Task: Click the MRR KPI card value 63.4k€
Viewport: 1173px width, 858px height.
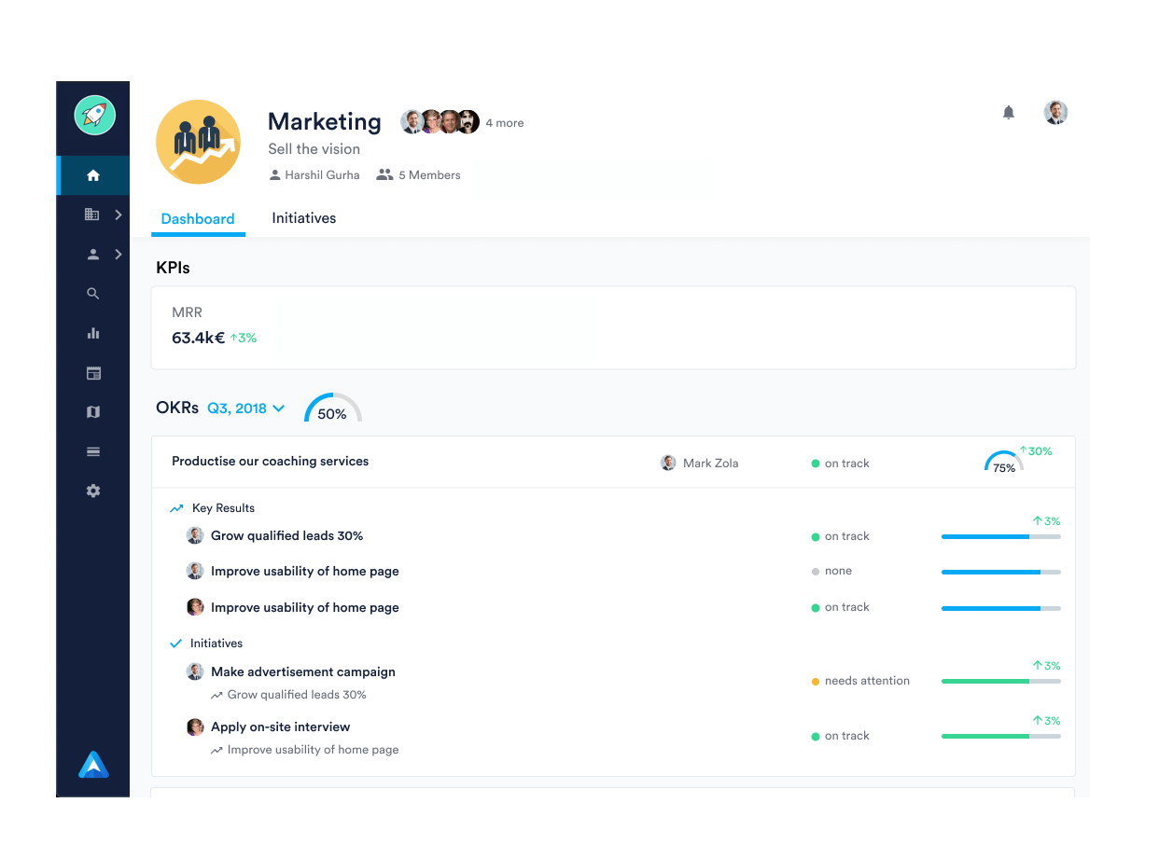Action: pos(198,338)
